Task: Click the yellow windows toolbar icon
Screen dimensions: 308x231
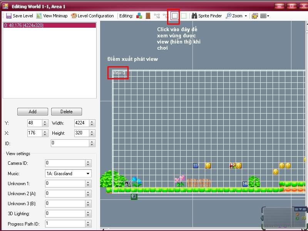Action: 255,16
